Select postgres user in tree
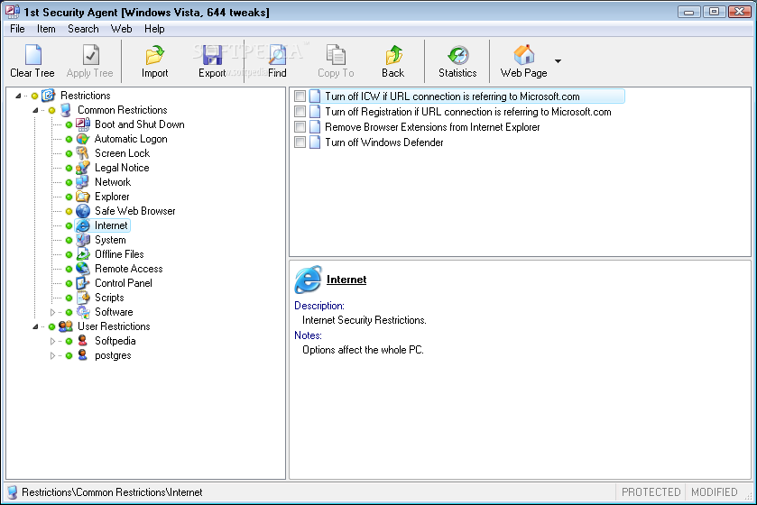This screenshot has height=505, width=757. click(113, 355)
